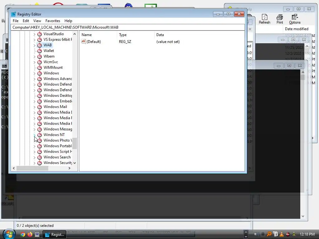Open Windows Start orb
319x239 pixels.
[8, 234]
